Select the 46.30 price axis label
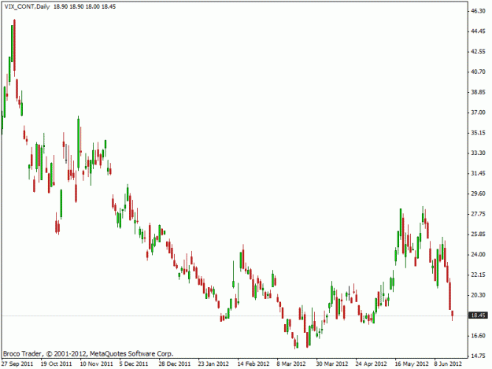The width and height of the screenshot is (492, 369). coord(478,11)
